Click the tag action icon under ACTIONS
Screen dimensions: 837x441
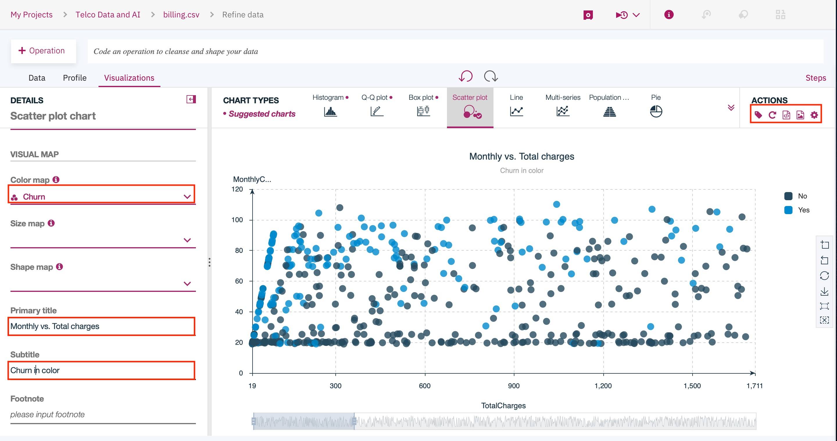758,115
